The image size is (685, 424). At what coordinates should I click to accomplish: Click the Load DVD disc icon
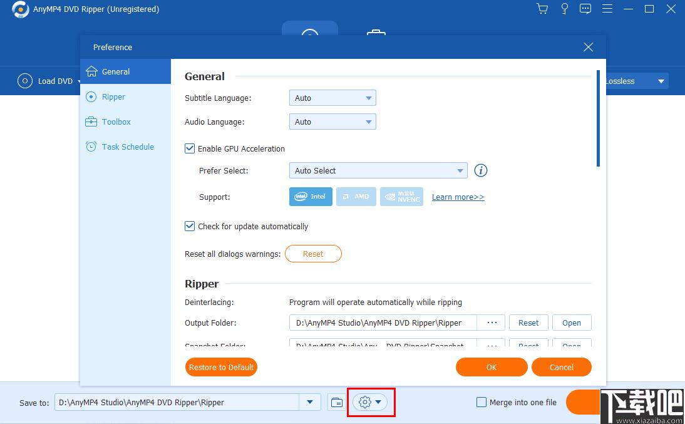pos(25,81)
